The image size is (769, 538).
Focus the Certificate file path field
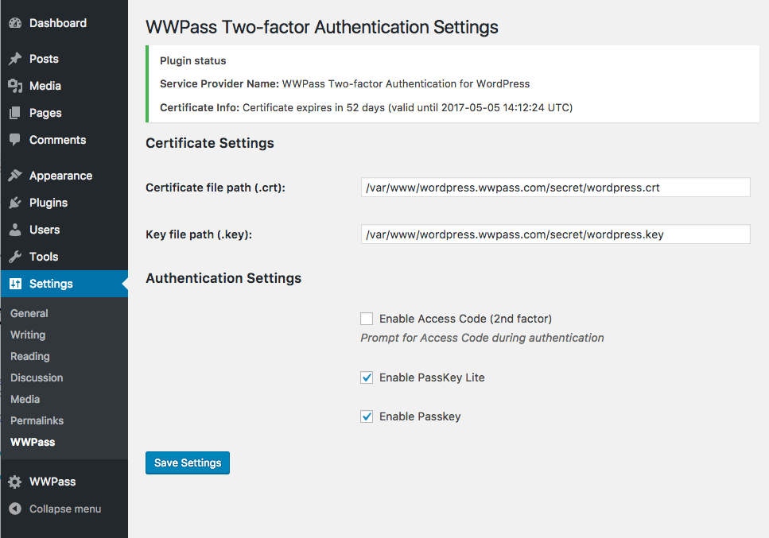[x=555, y=188]
